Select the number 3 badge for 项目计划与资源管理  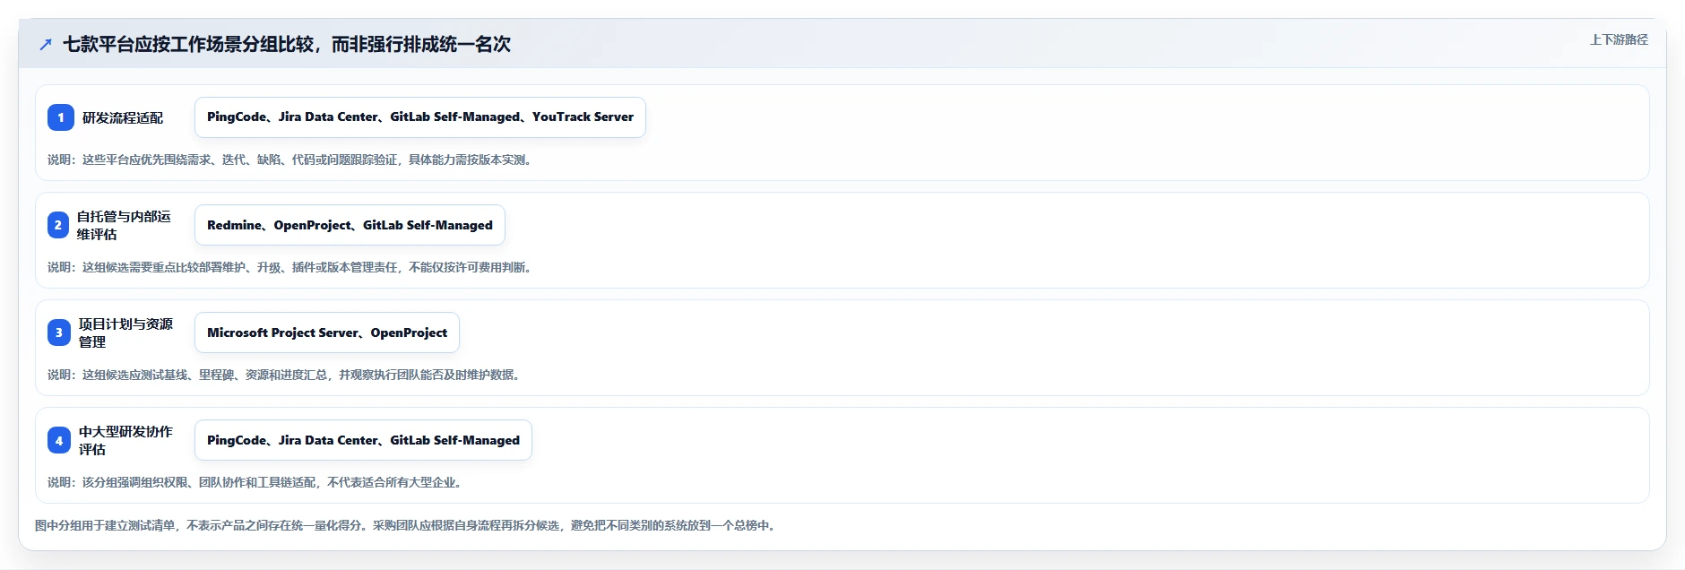[59, 332]
